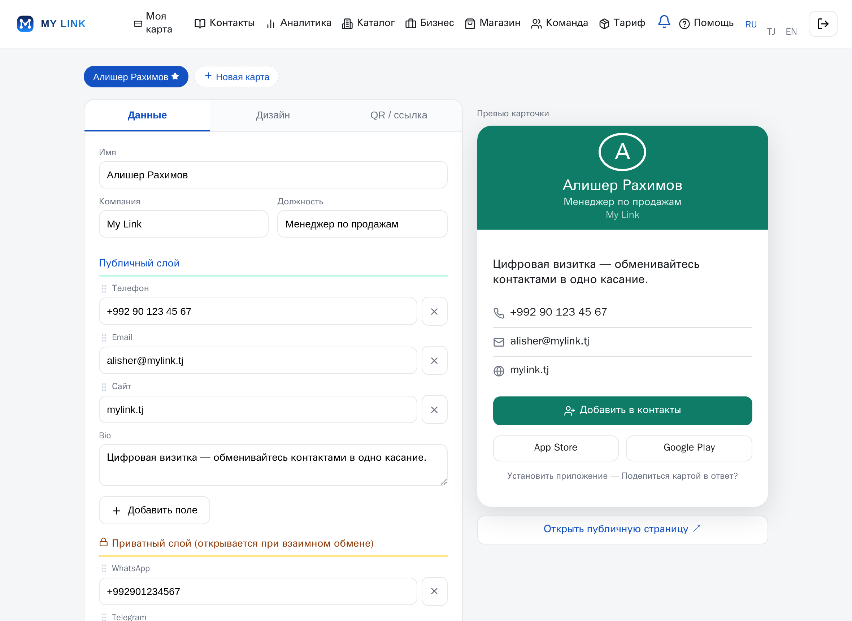Click the Телефон input field

[258, 311]
